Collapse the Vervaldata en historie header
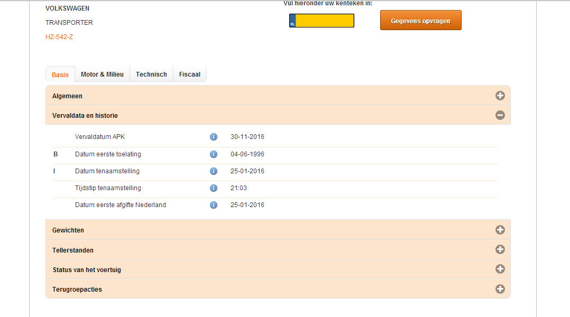The height and width of the screenshot is (317, 570). 85,115
